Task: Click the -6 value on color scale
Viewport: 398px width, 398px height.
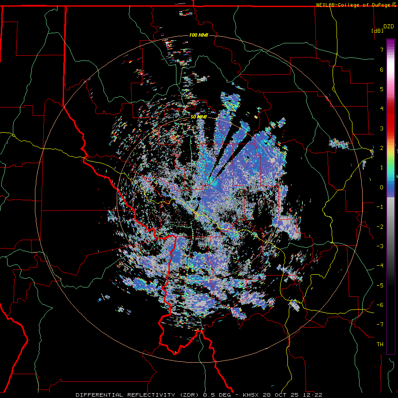Action: click(380, 305)
